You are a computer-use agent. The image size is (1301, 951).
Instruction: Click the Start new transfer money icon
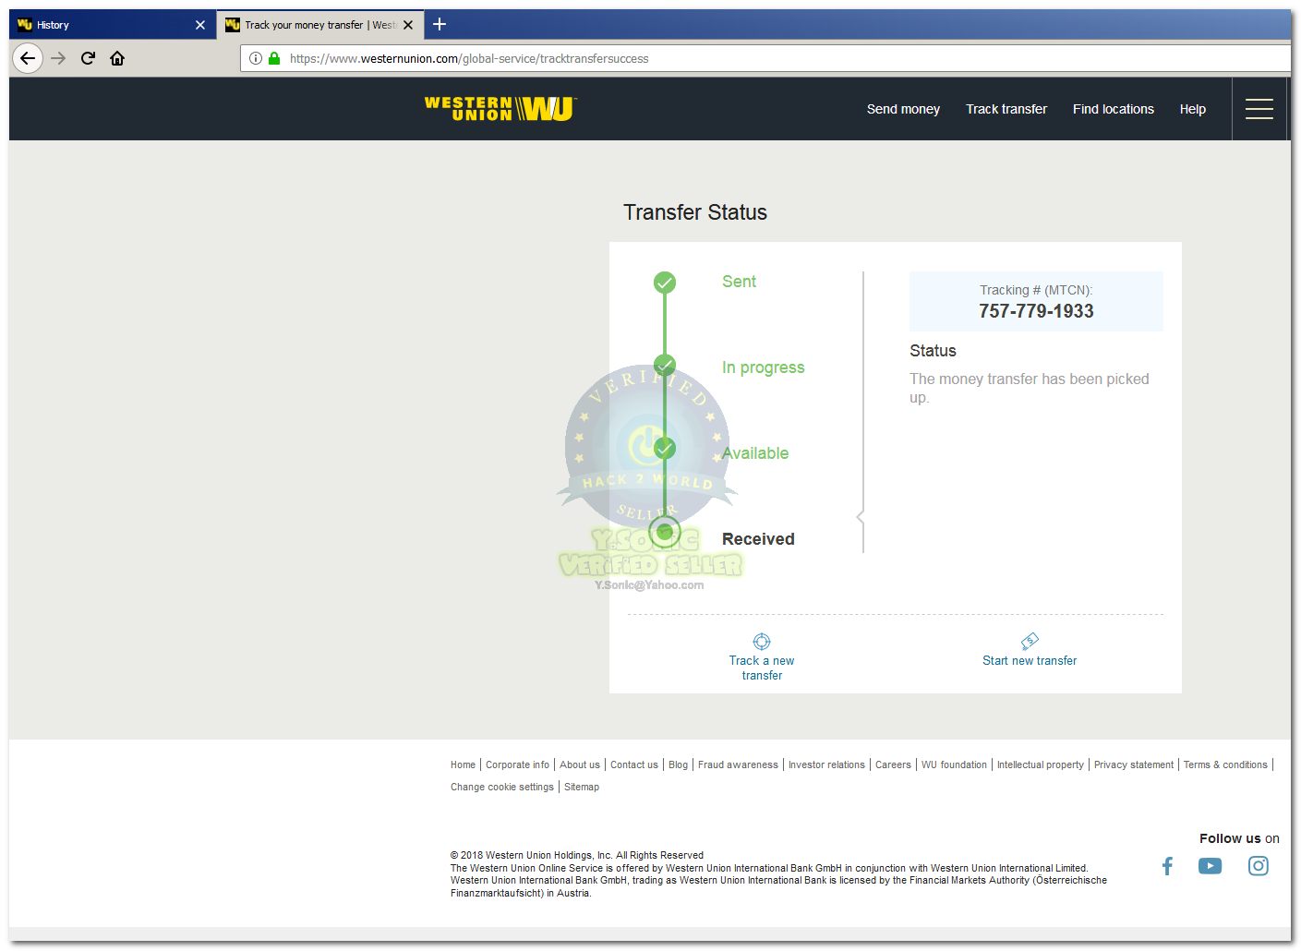[1030, 641]
